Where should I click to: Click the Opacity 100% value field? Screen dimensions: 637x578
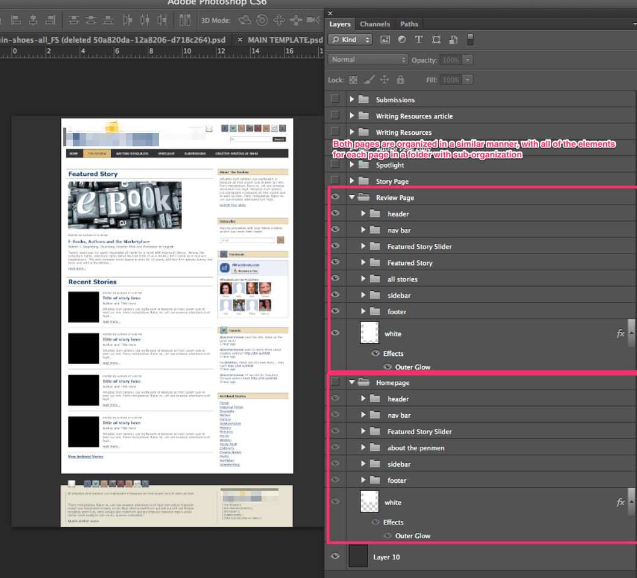click(x=451, y=60)
